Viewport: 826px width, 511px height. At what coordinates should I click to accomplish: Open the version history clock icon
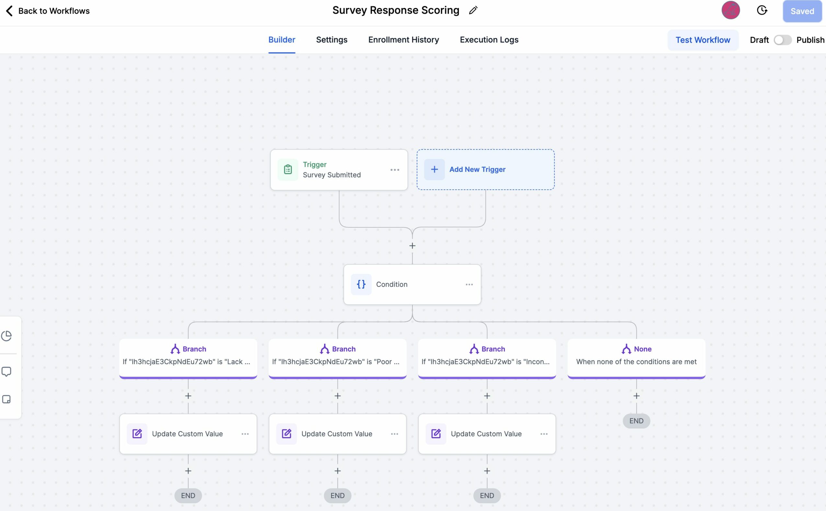762,10
